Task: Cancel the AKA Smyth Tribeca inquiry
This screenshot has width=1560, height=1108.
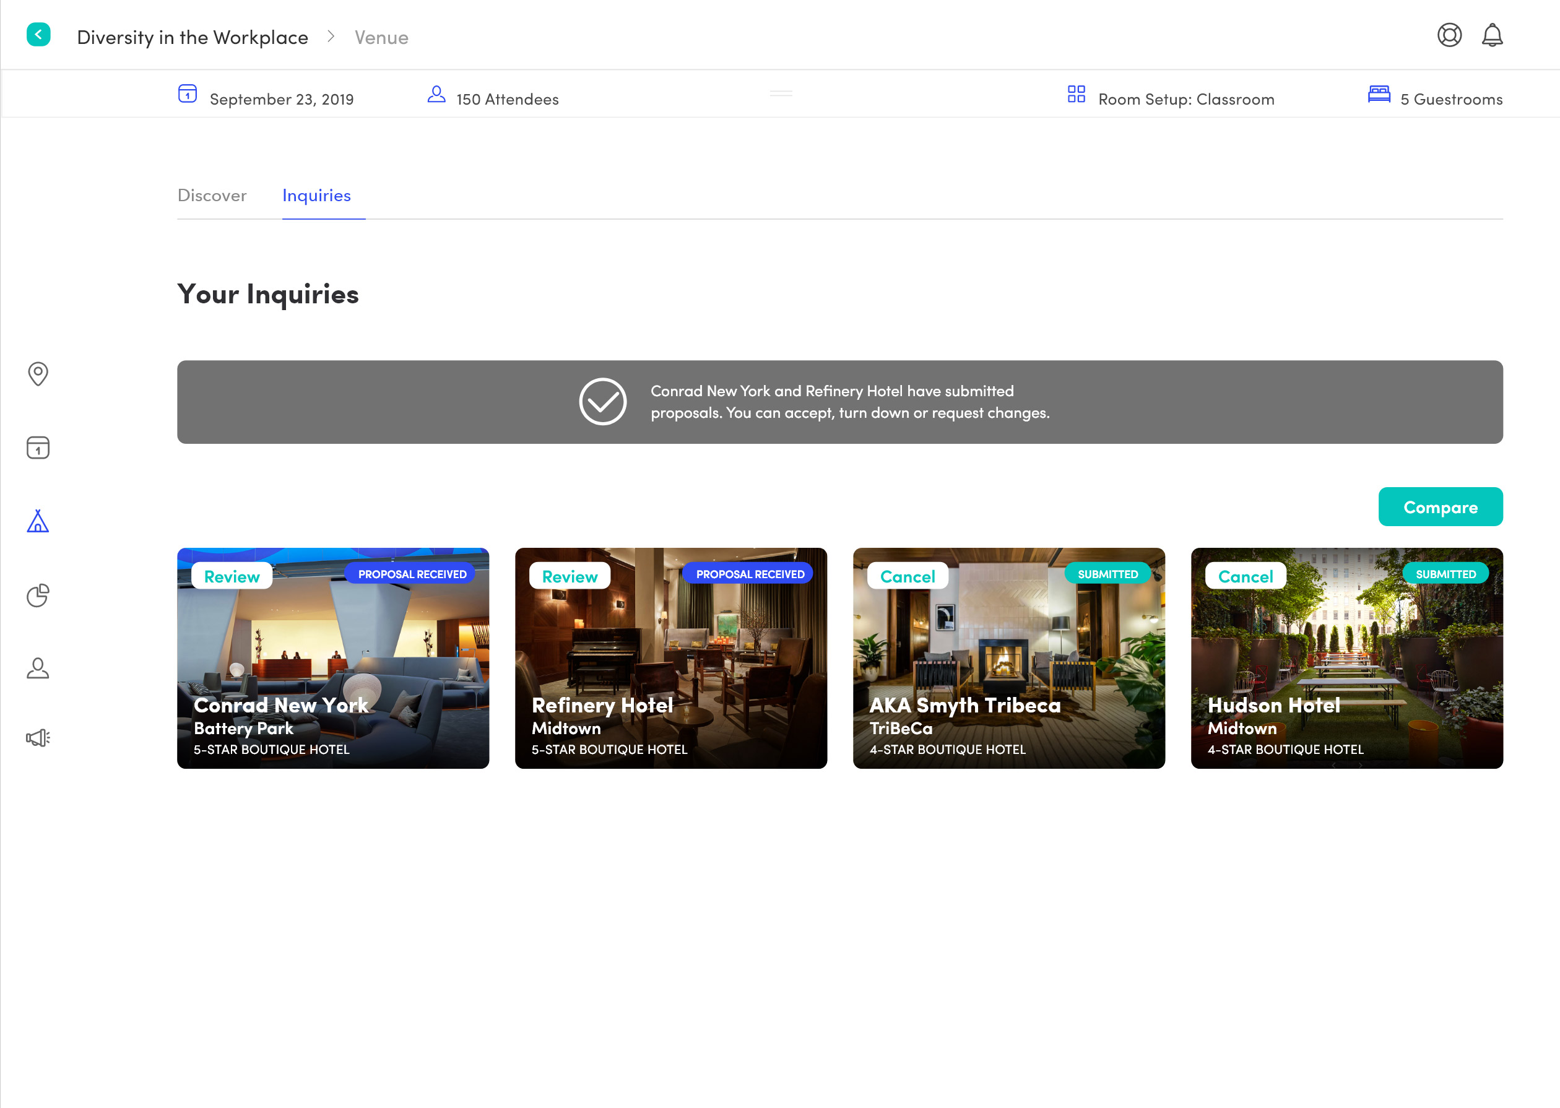Action: coord(908,576)
